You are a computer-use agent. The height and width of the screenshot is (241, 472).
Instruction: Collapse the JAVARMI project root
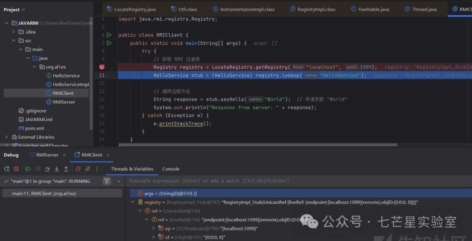[7, 23]
